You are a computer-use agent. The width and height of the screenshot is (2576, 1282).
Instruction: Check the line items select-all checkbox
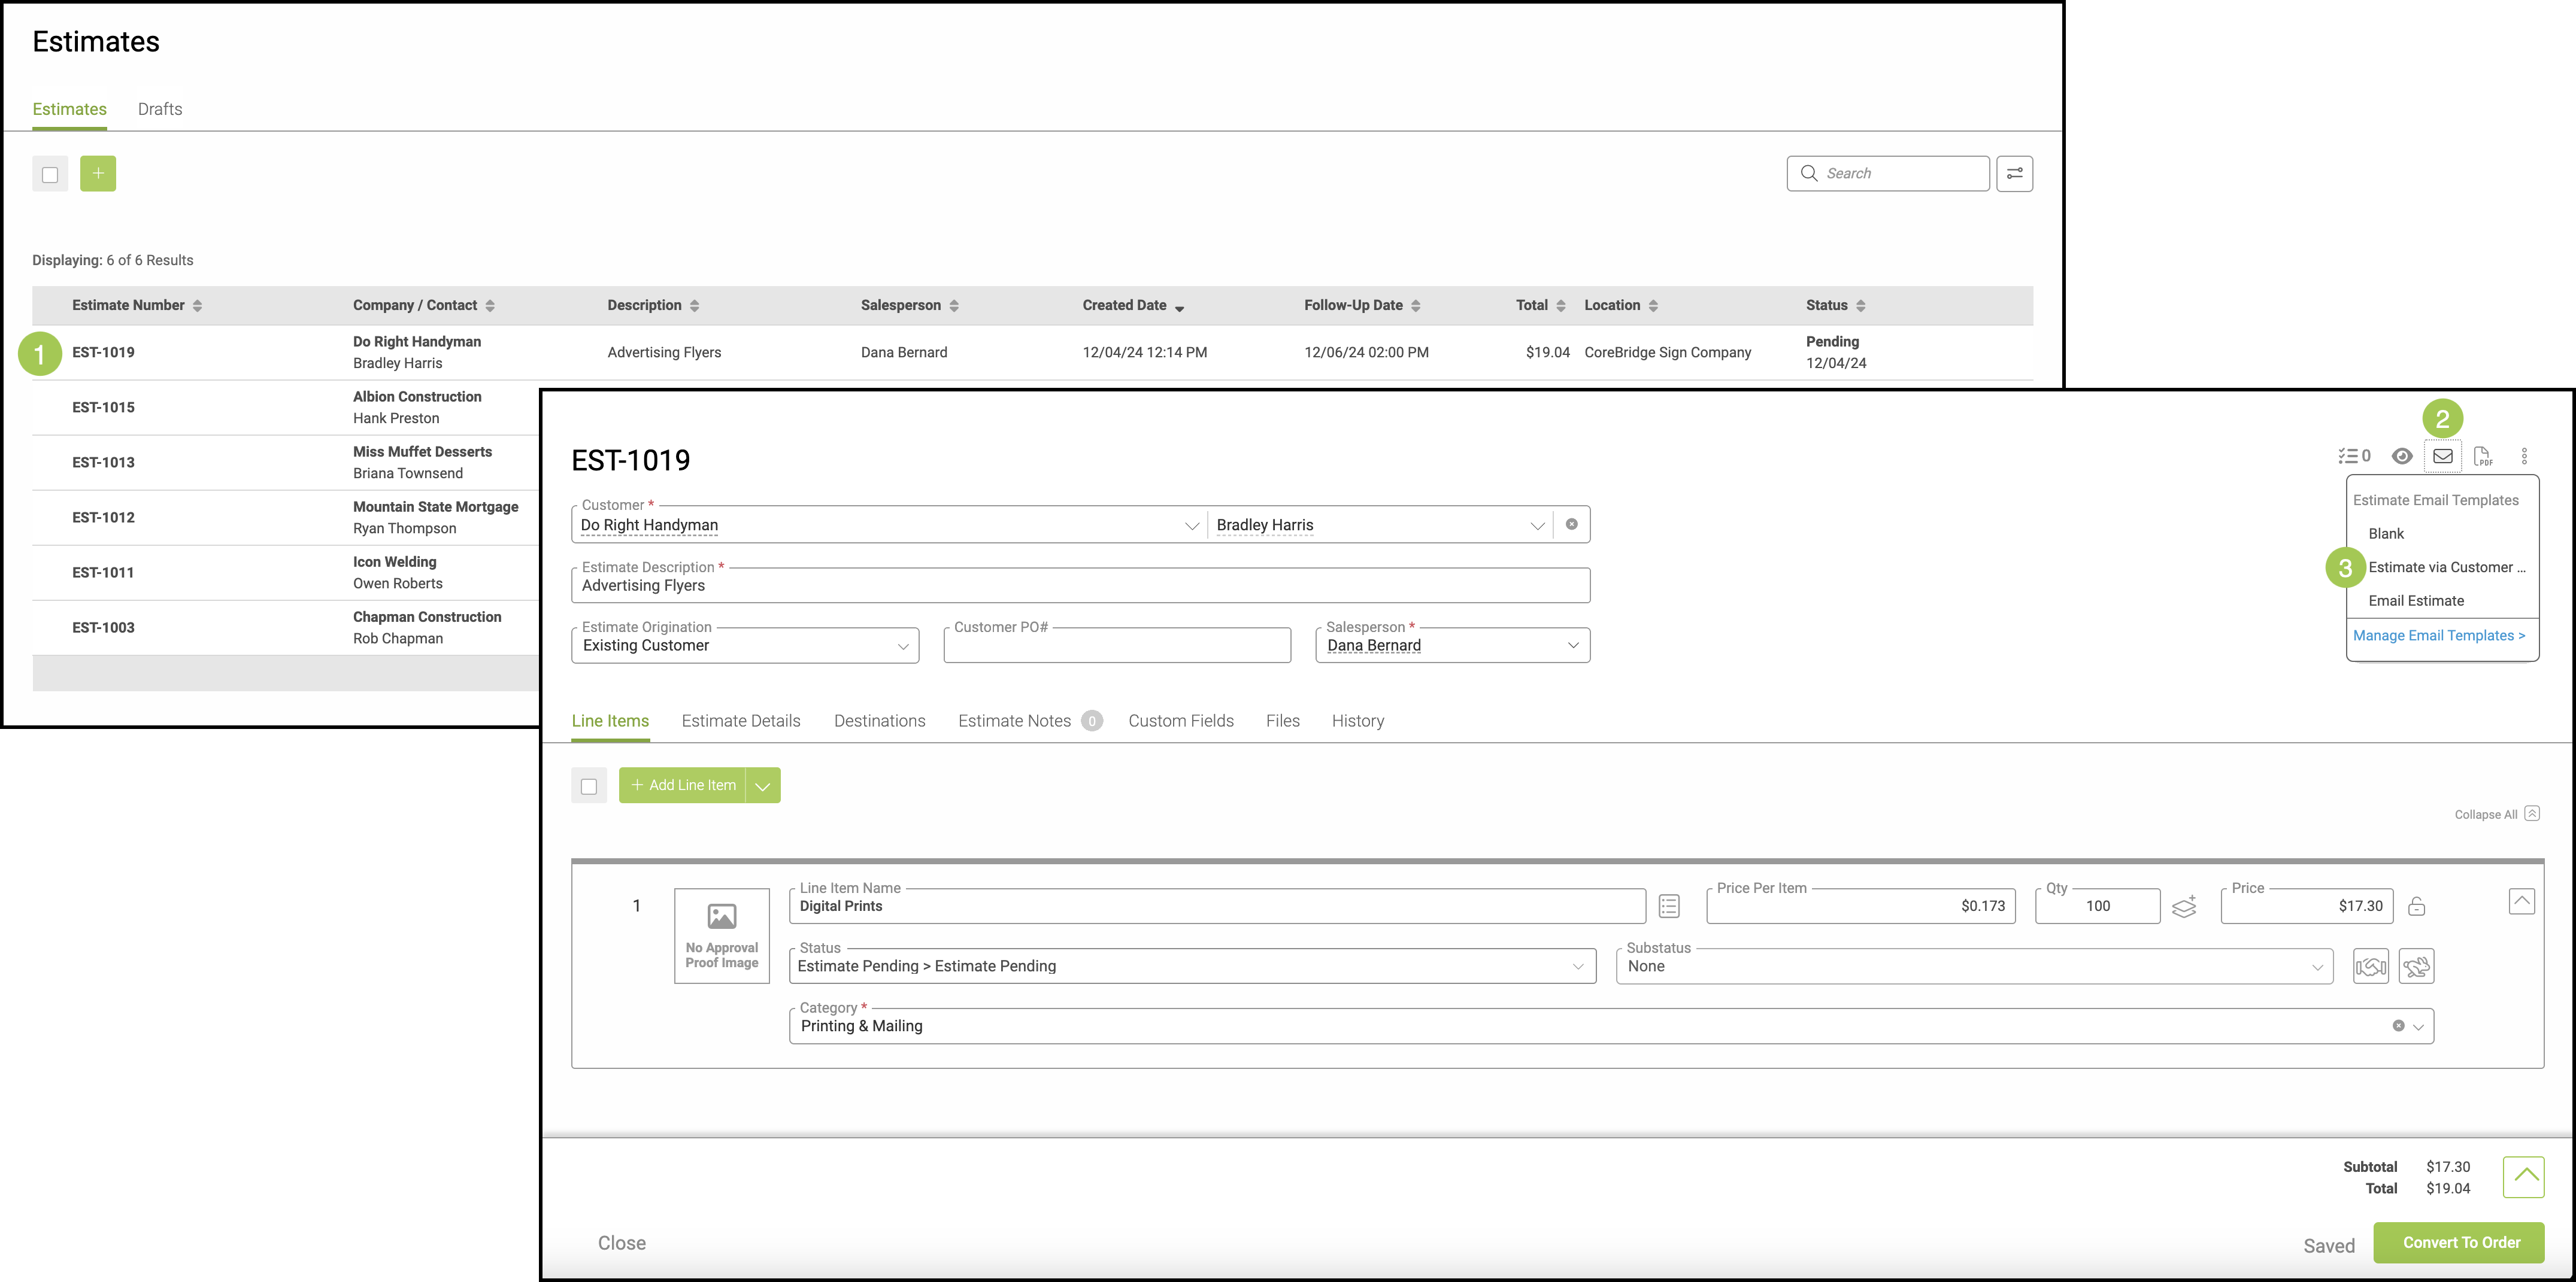click(589, 785)
